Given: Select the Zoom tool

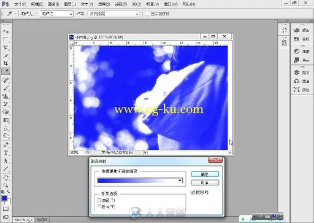Looking at the screenshot, I should click(6, 186).
